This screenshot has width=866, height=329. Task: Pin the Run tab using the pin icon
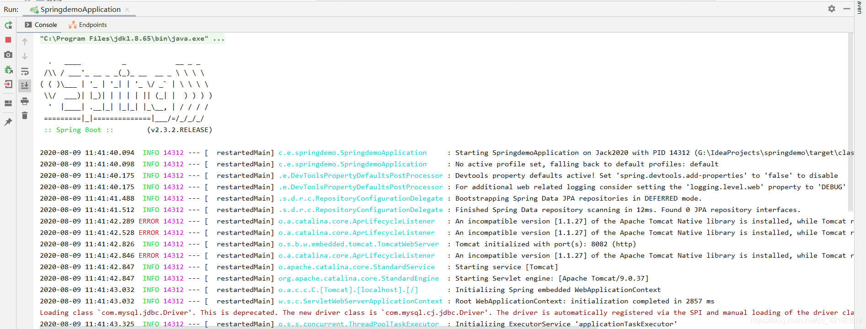(8, 122)
